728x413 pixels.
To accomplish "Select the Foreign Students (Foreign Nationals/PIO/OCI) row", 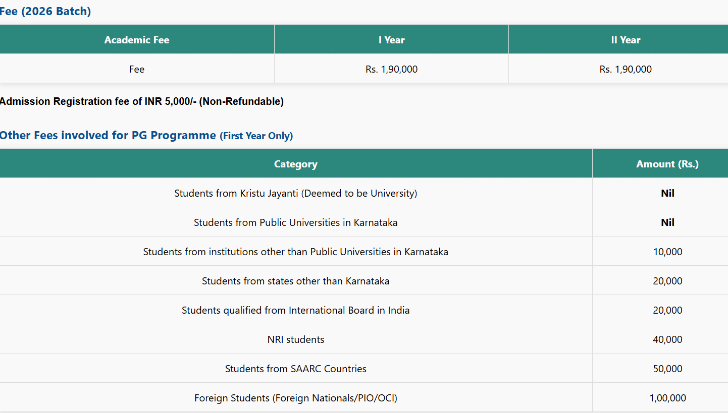I will coord(296,398).
